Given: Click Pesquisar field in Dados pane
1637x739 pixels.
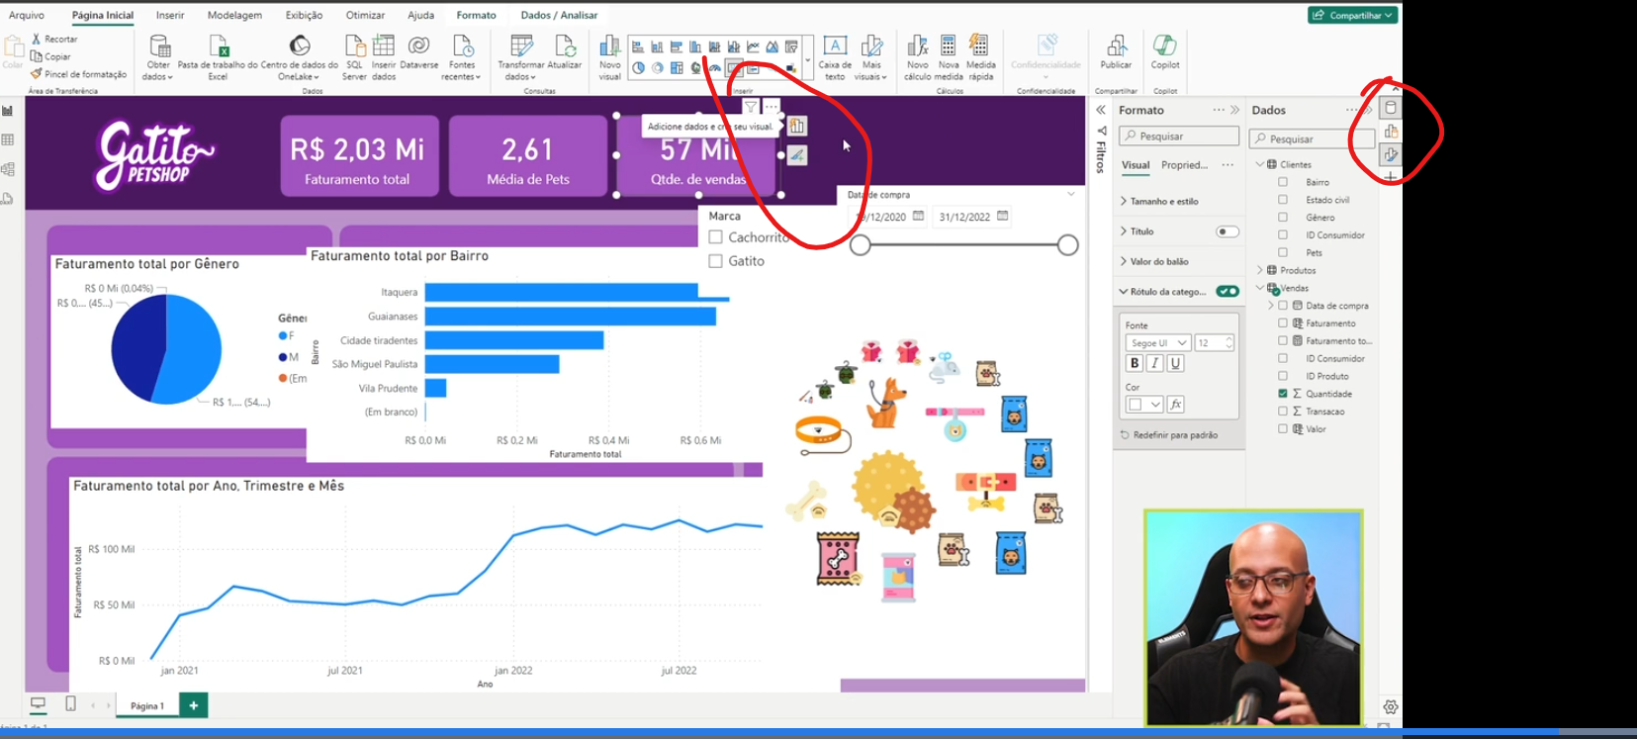Looking at the screenshot, I should (1312, 139).
